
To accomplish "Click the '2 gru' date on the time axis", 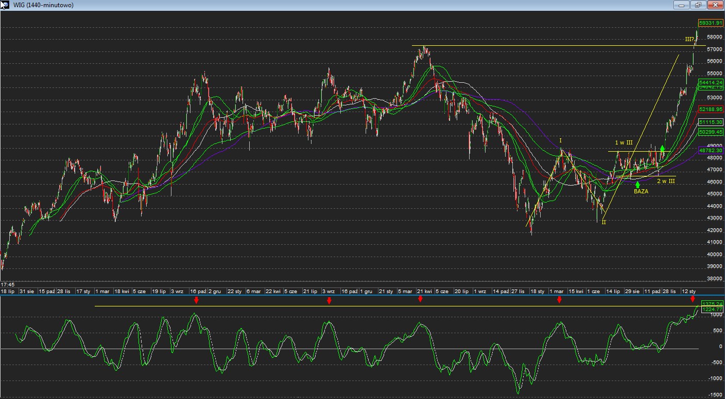I will [x=214, y=292].
